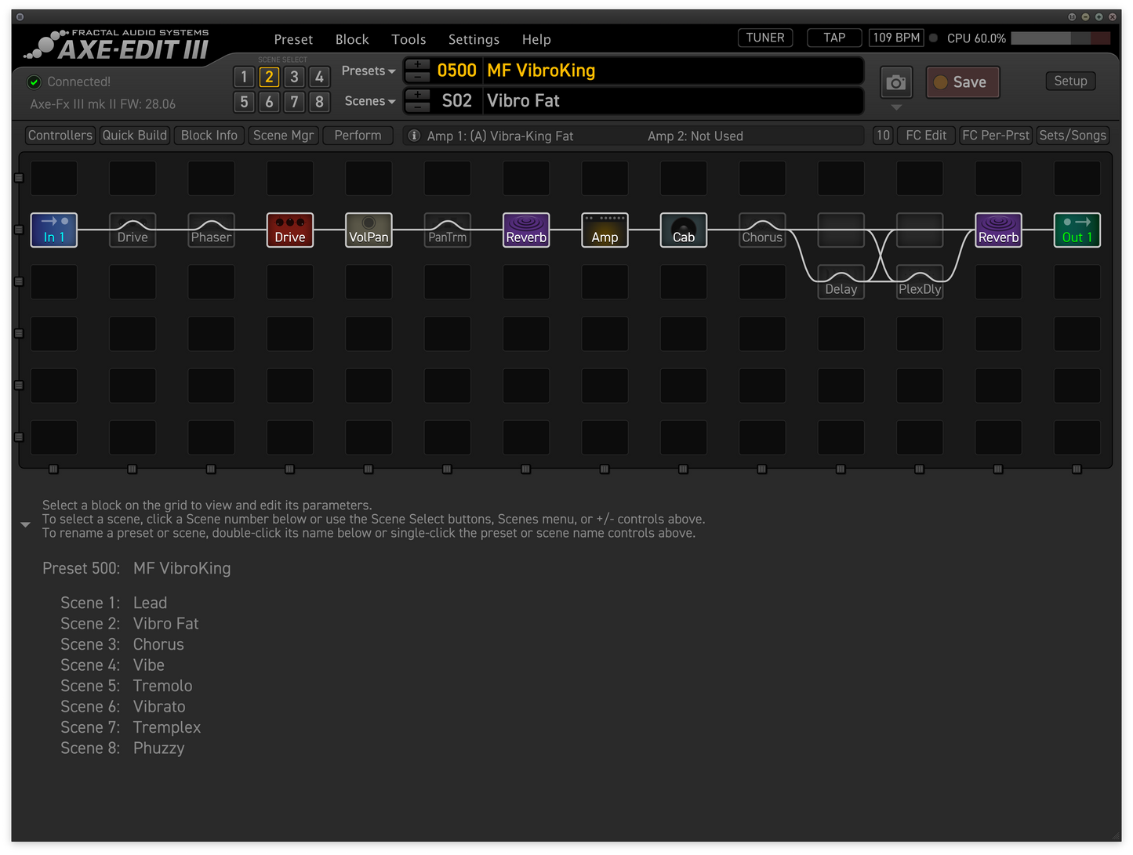Open the Tuner
Viewport: 1133px width, 855px height.
[764, 37]
